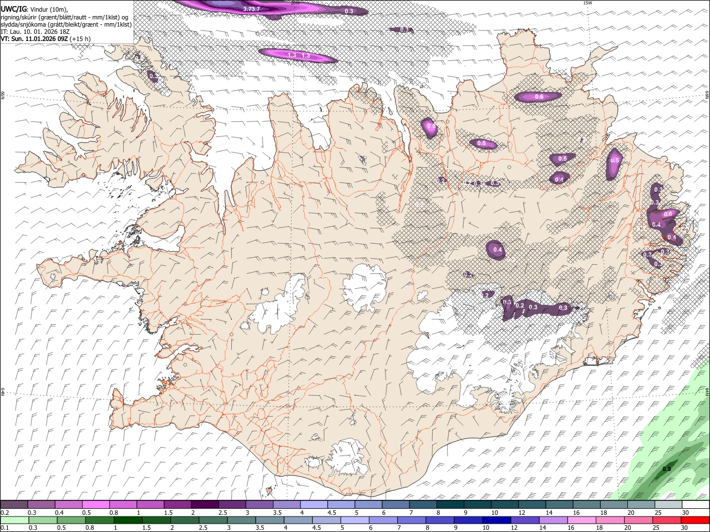Pick lower legend swatch starting at 0.5
The image size is (710, 532).
(x=71, y=520)
